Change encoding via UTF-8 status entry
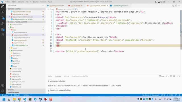The width and height of the screenshot is (182, 102). [163, 95]
